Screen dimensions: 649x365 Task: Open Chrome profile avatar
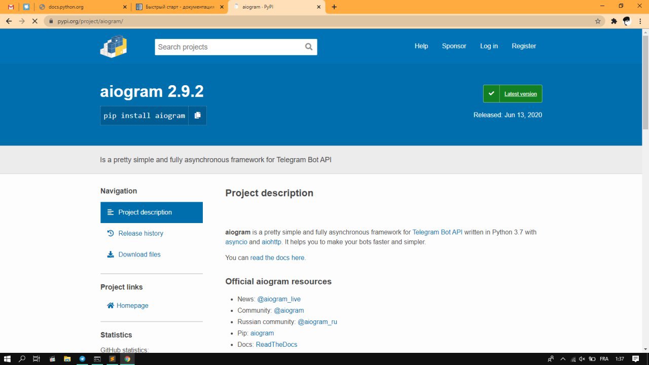(x=627, y=21)
